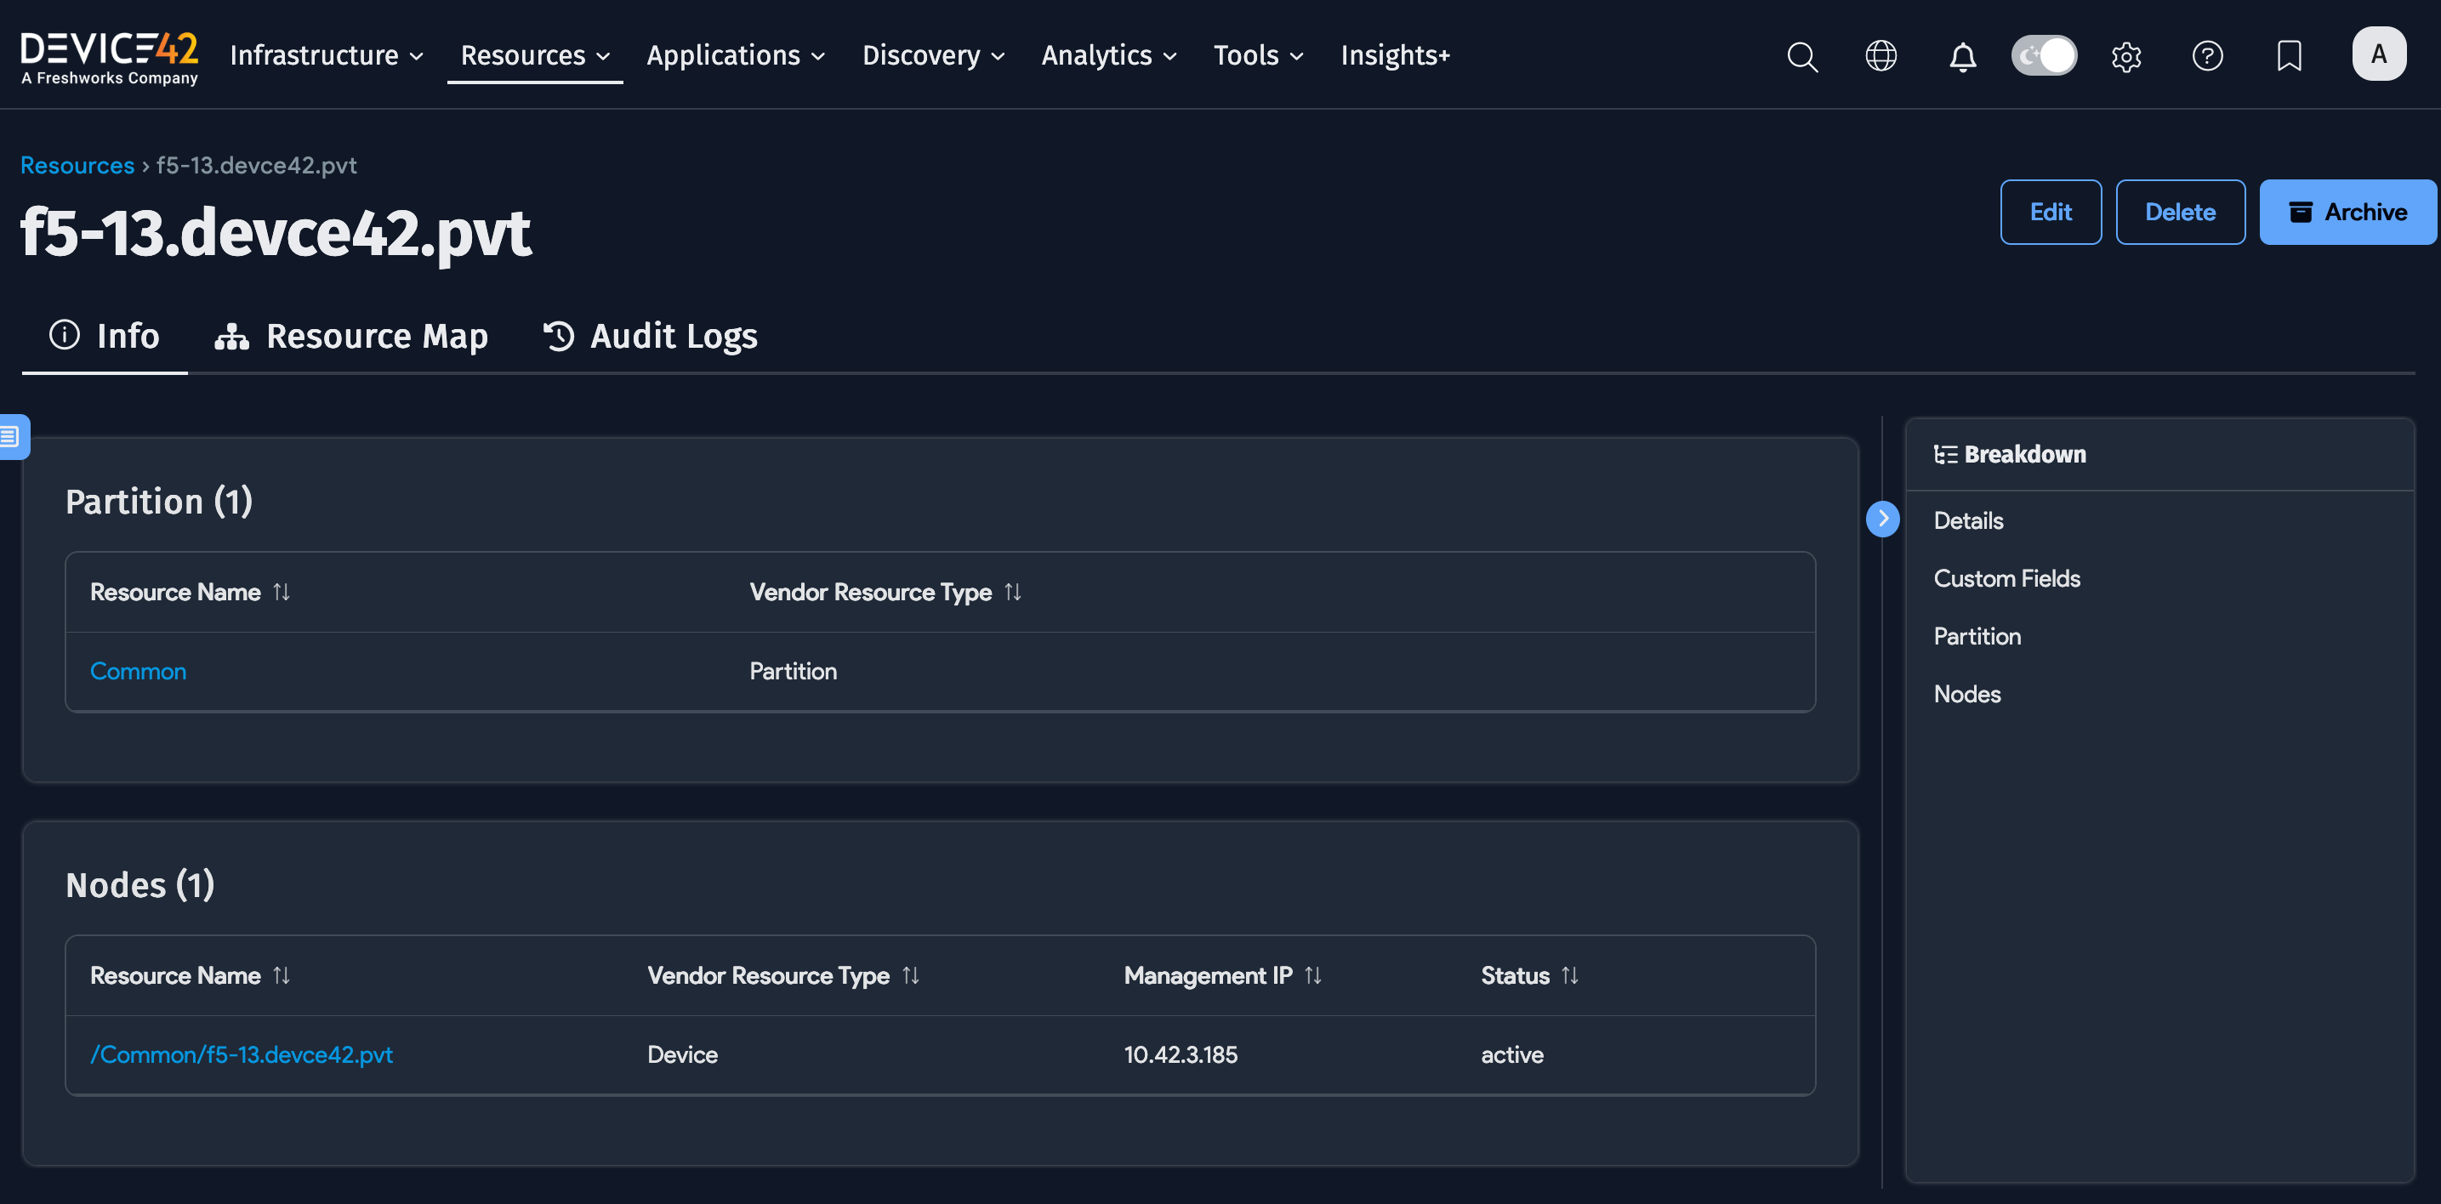The height and width of the screenshot is (1204, 2441).
Task: Open the settings gear
Action: (x=2126, y=57)
